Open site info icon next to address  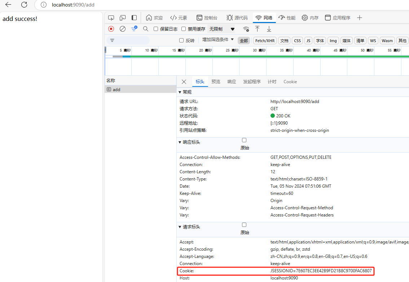click(x=44, y=5)
